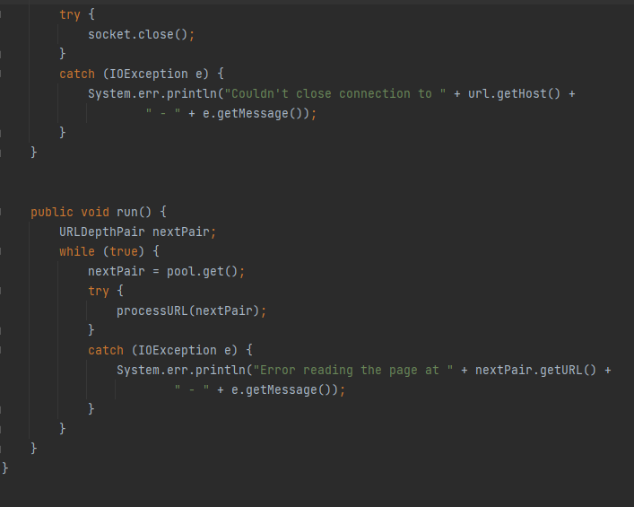Click nextPair in the URLDepthPair declaration
The image size is (634, 507).
pos(181,232)
